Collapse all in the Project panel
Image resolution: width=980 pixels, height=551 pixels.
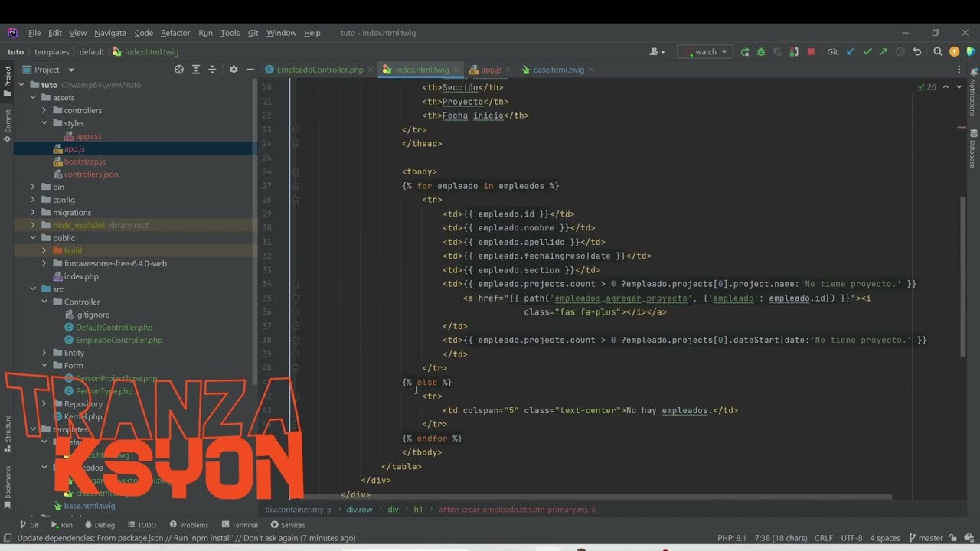(x=213, y=70)
